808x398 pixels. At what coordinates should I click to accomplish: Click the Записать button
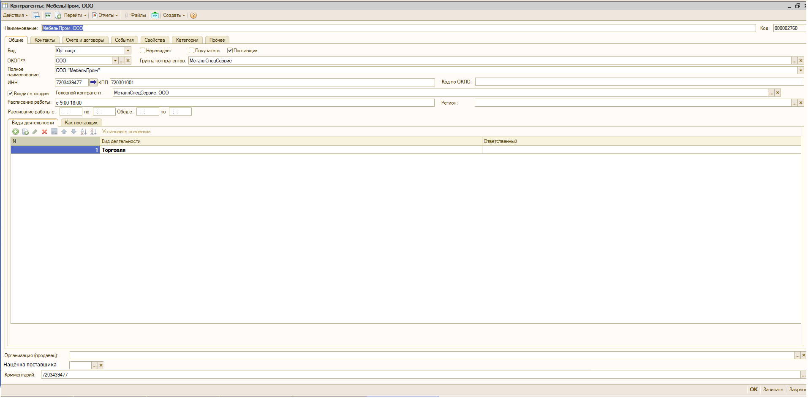773,390
